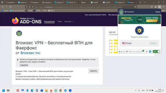Open a new tab with plus button
Screen dimensions: 166x93
pos(140,2)
